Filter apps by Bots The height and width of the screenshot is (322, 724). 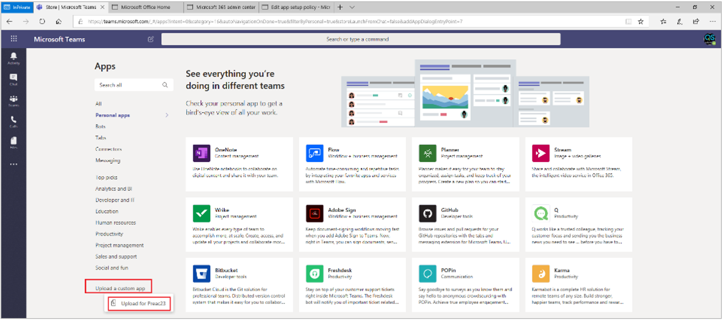tap(101, 127)
